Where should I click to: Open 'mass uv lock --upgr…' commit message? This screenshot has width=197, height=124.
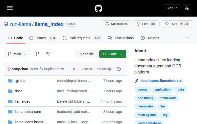[74, 122]
